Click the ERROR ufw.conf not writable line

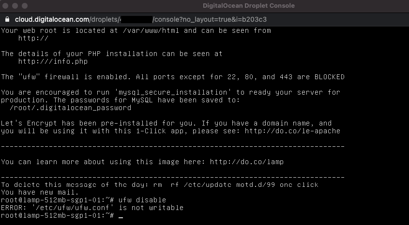92,208
